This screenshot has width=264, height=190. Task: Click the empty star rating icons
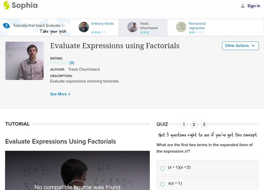[x=59, y=63]
